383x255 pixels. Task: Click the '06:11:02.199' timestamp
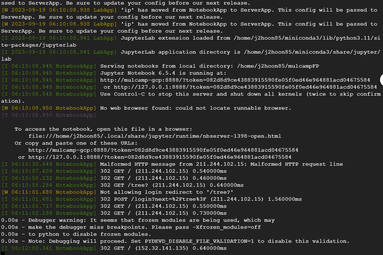click(32, 213)
